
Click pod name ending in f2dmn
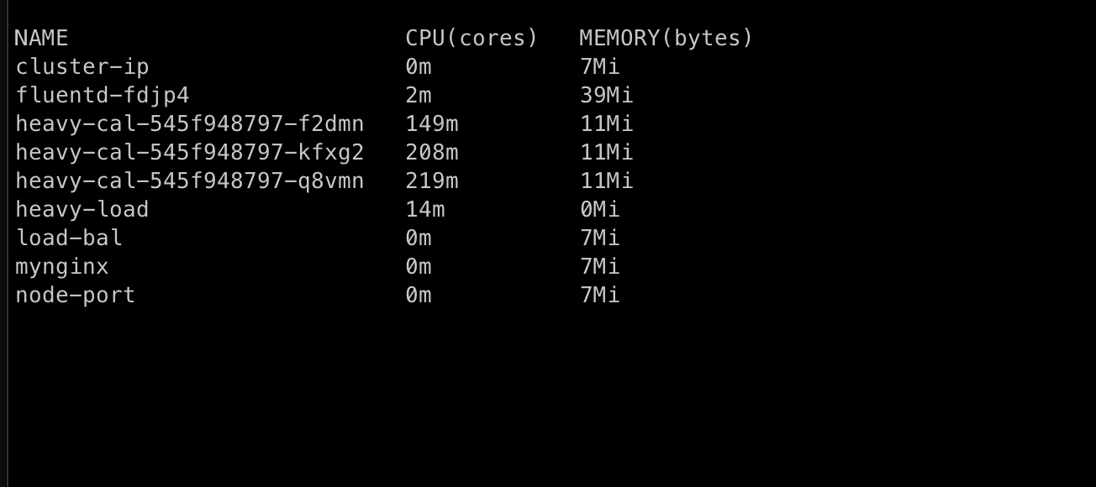[190, 124]
